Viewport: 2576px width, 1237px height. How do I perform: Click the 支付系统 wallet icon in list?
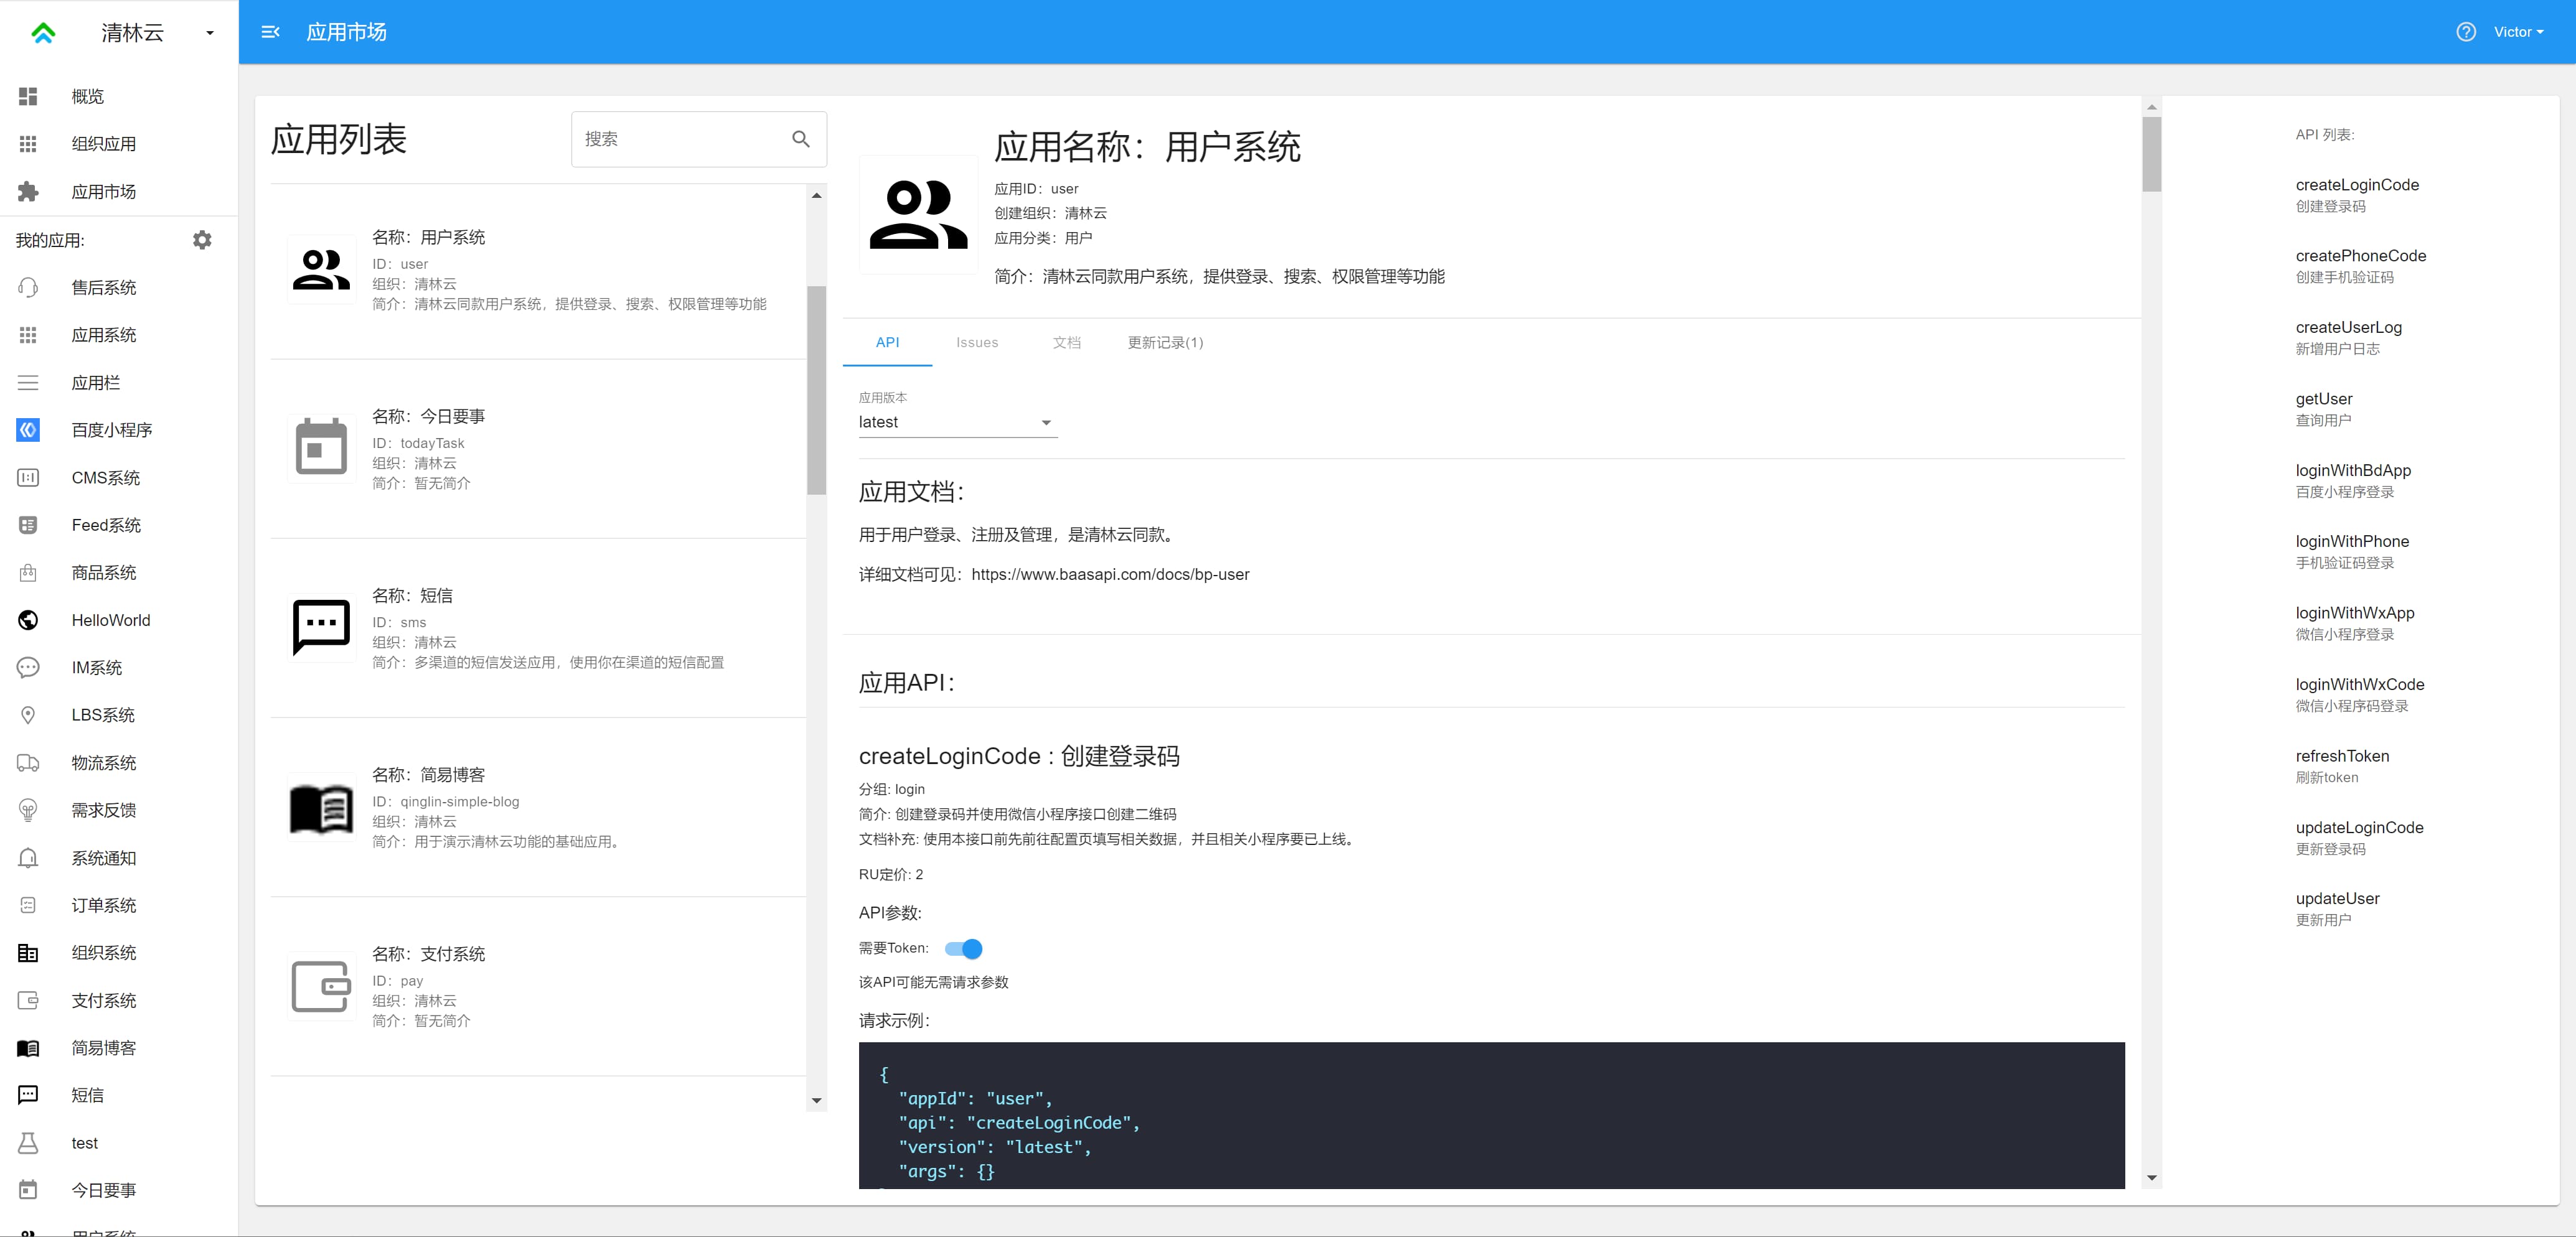click(x=321, y=981)
